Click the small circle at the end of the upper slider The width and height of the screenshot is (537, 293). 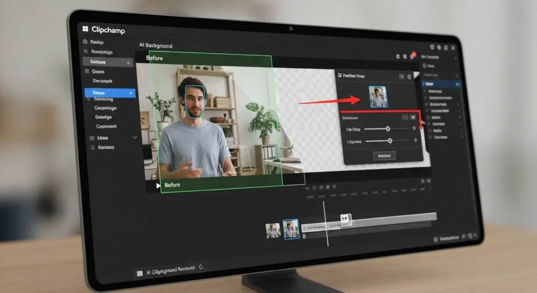pos(414,128)
